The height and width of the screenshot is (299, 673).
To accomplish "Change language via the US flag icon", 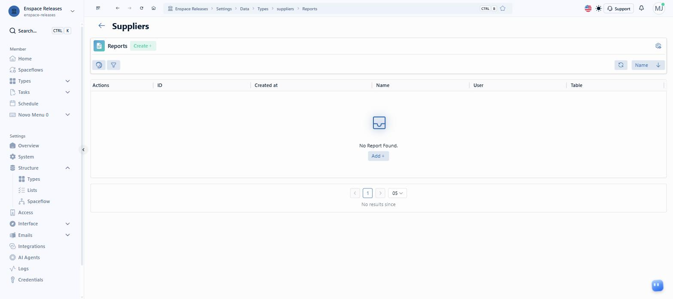I will 588,9.
